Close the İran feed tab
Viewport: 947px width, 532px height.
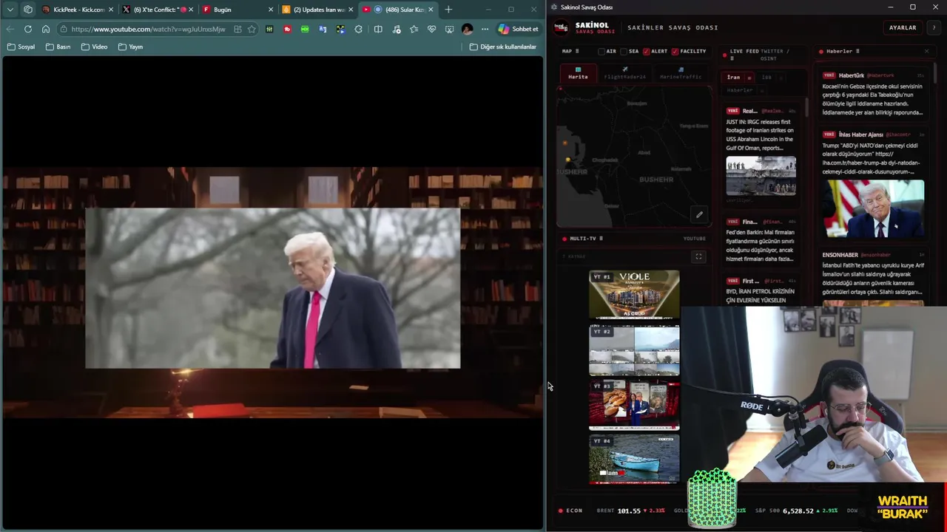[x=749, y=78]
